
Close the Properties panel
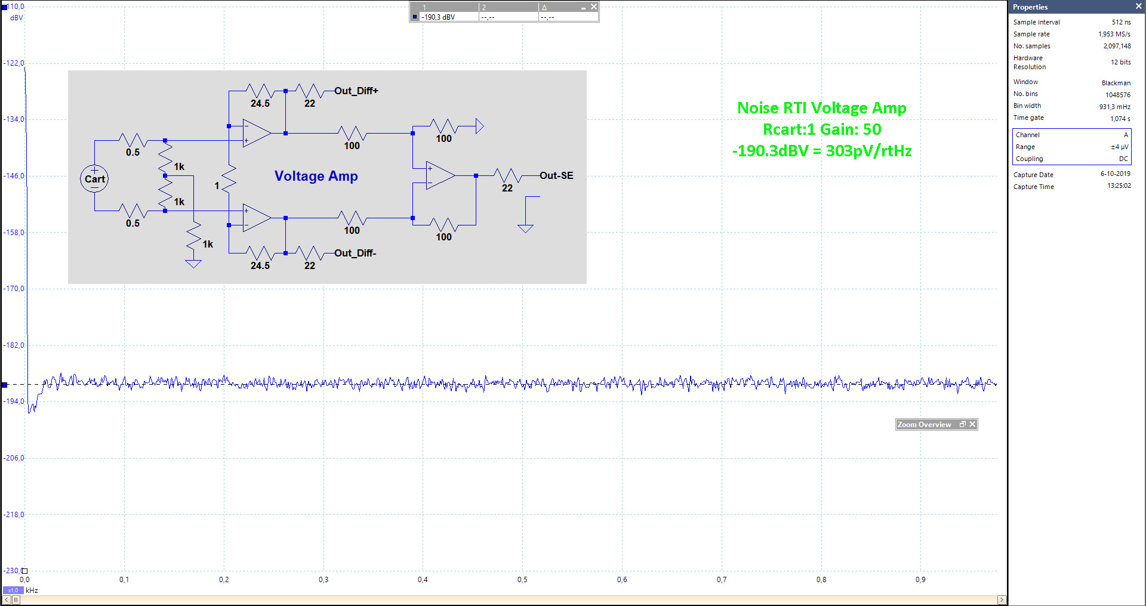(1138, 7)
